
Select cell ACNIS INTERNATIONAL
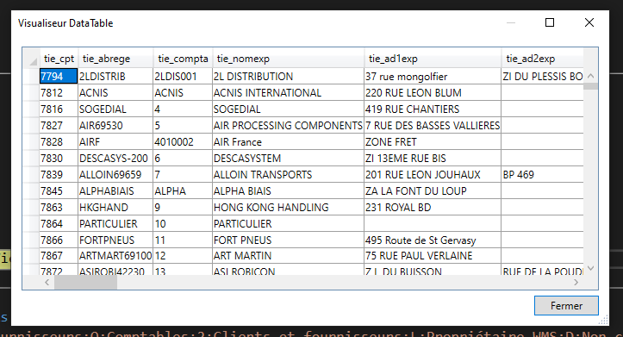pos(289,92)
